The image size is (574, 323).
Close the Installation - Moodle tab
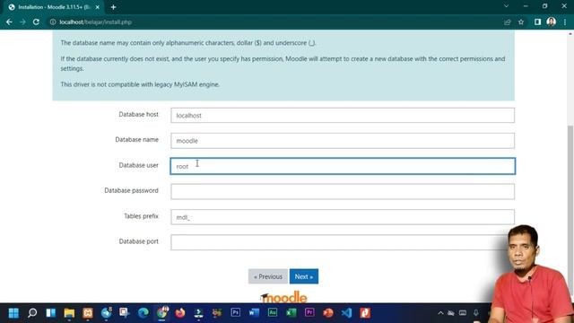coord(98,7)
